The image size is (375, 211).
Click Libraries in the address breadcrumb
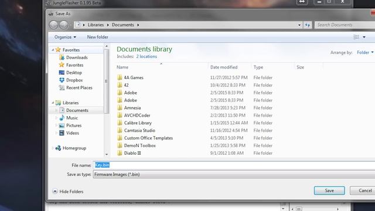[x=96, y=25]
